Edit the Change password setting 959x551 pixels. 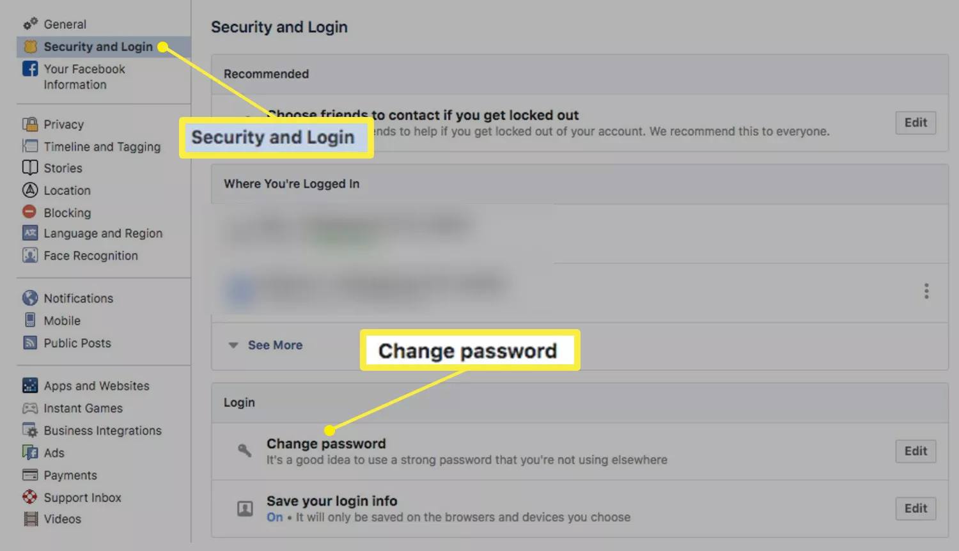(916, 451)
